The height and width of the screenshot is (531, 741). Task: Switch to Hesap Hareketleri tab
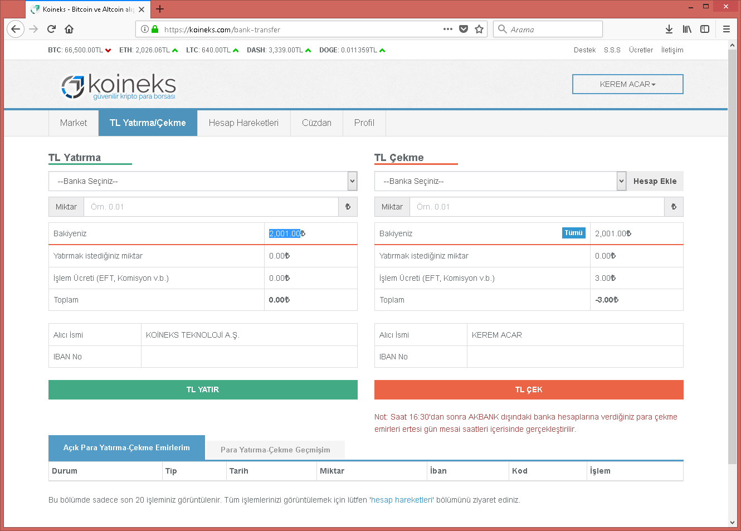pos(243,123)
